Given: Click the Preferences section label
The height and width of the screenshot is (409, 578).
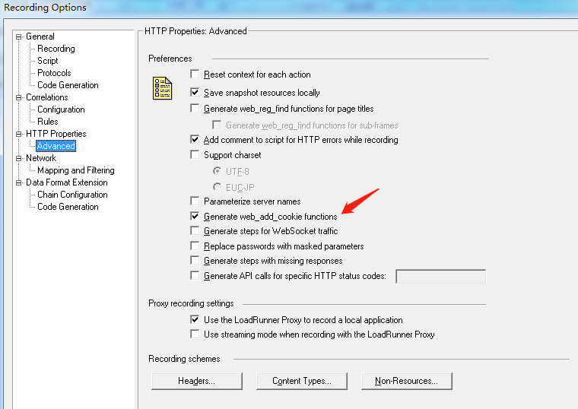Looking at the screenshot, I should (x=170, y=59).
